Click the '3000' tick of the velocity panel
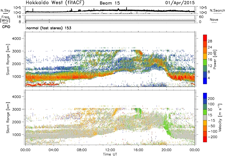The image size is (225, 156). [16, 109]
